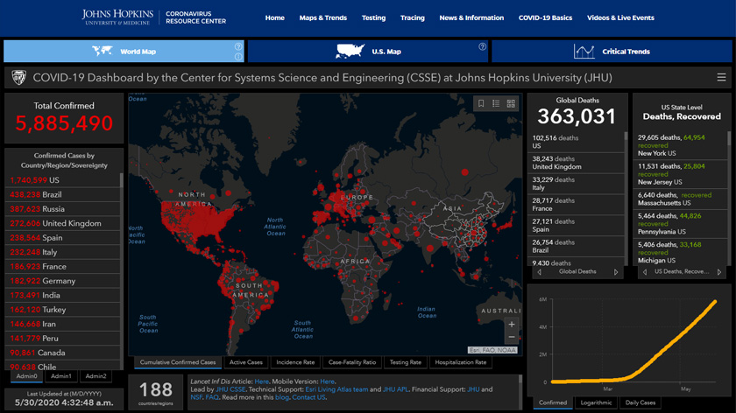Open Lancet article 'Here' link
The height and width of the screenshot is (413, 736).
(x=261, y=381)
